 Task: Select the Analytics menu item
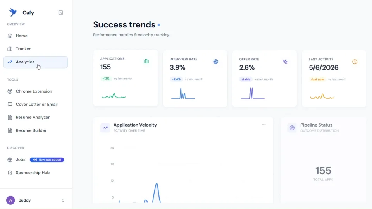pyautogui.click(x=36, y=62)
